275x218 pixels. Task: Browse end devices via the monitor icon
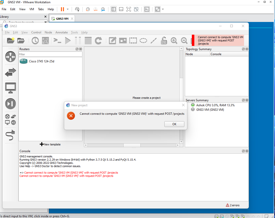point(10,88)
